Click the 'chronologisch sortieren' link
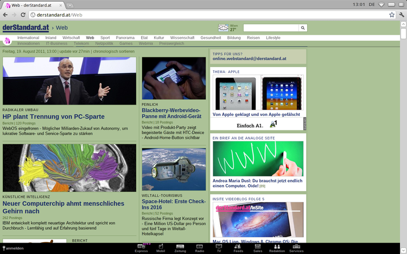 [113, 51]
